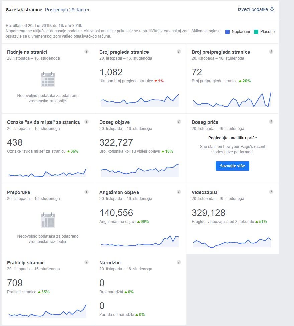
Task: Click info icon for Preporuke card
Action: point(86,192)
